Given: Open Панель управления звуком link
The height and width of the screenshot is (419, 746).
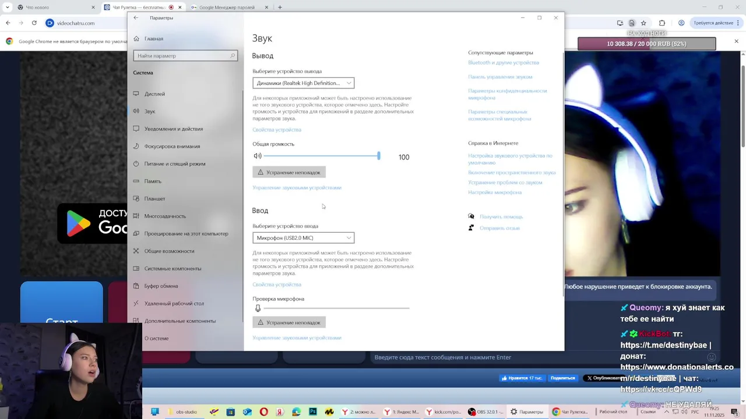Looking at the screenshot, I should 500,77.
